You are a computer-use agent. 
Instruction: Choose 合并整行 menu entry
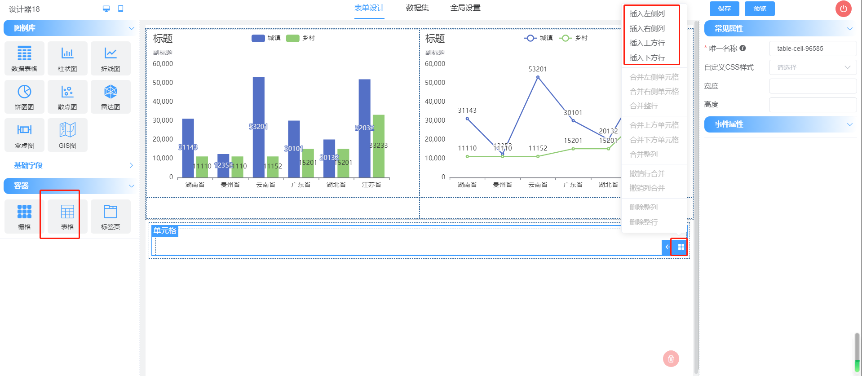point(644,106)
